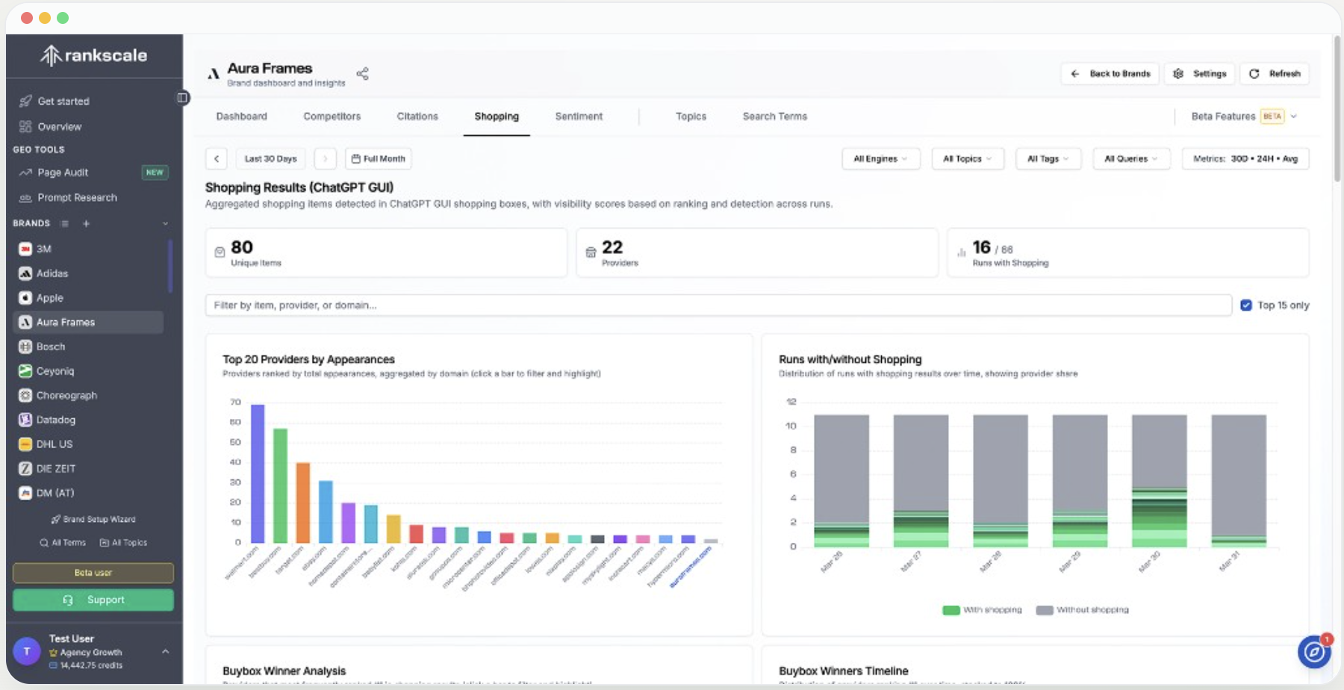Select the DHL US brand logo
Screen dimensions: 1344x690
[x=25, y=444]
